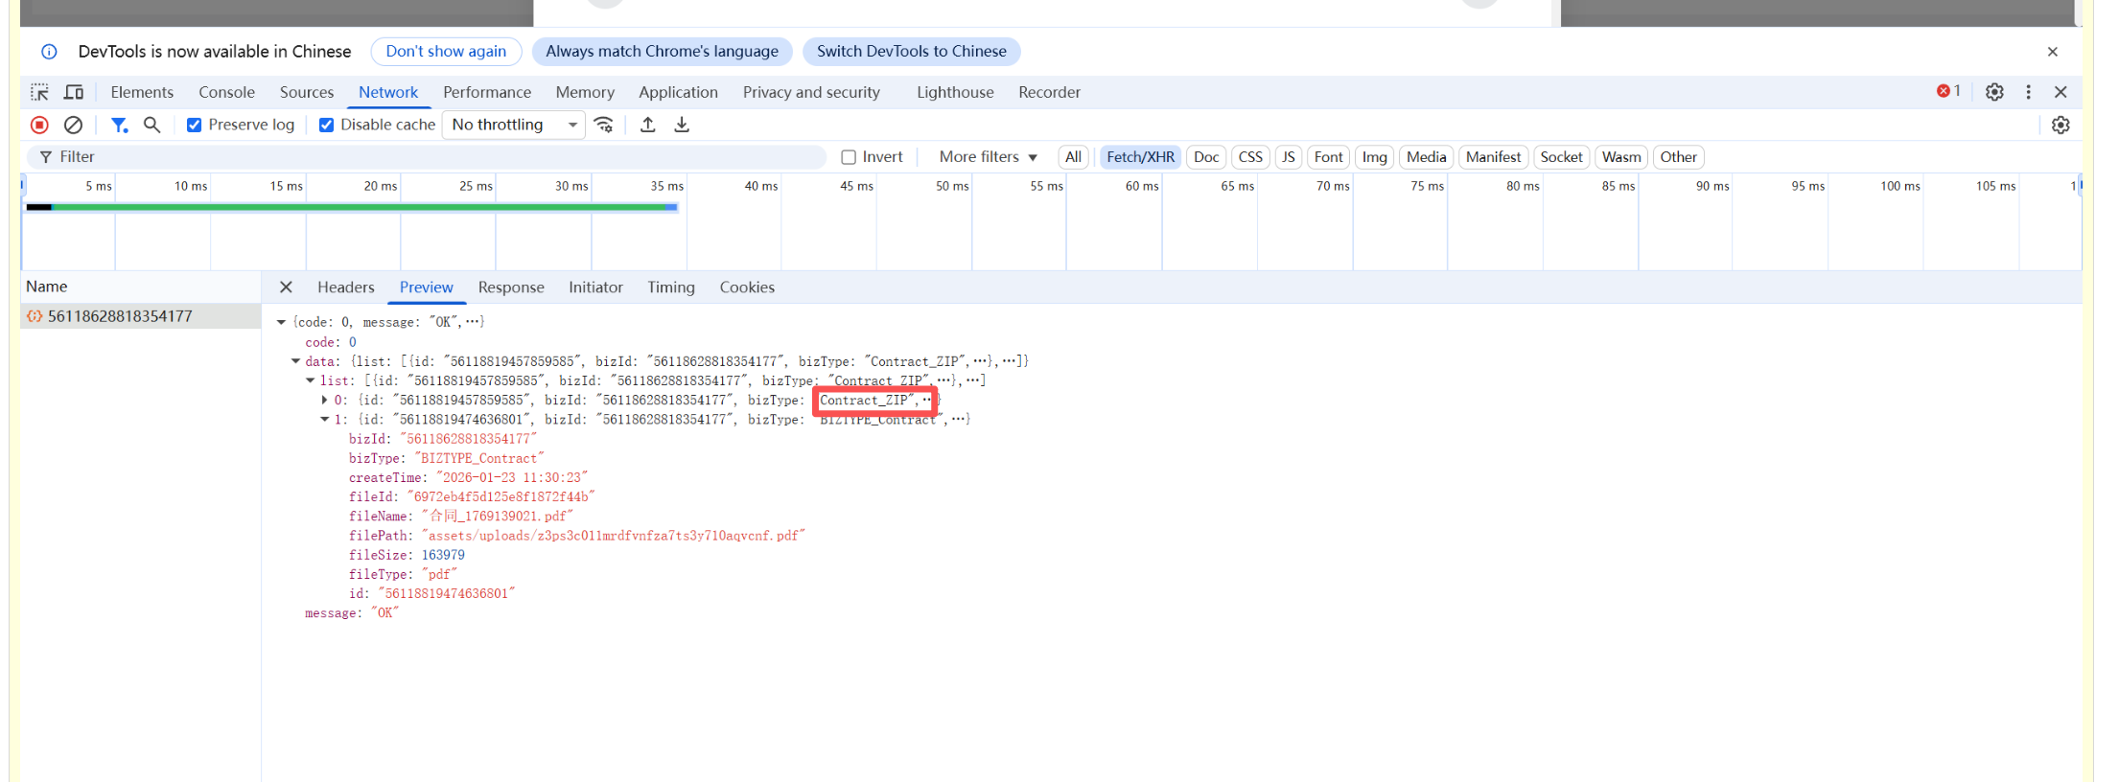The height and width of the screenshot is (782, 2119).
Task: Stop recording network log
Action: (39, 125)
